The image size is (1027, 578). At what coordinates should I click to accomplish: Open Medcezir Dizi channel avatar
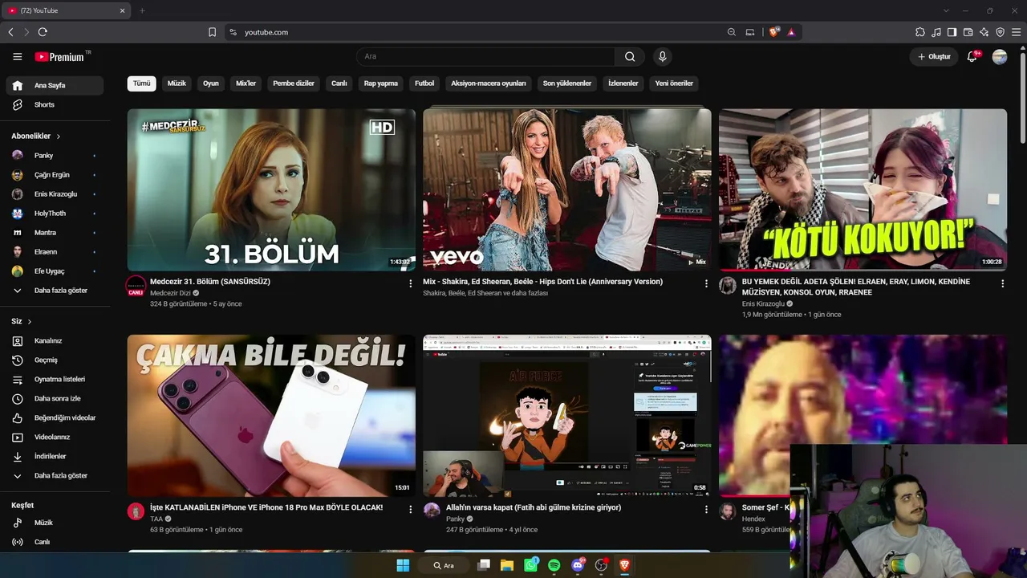pos(136,286)
